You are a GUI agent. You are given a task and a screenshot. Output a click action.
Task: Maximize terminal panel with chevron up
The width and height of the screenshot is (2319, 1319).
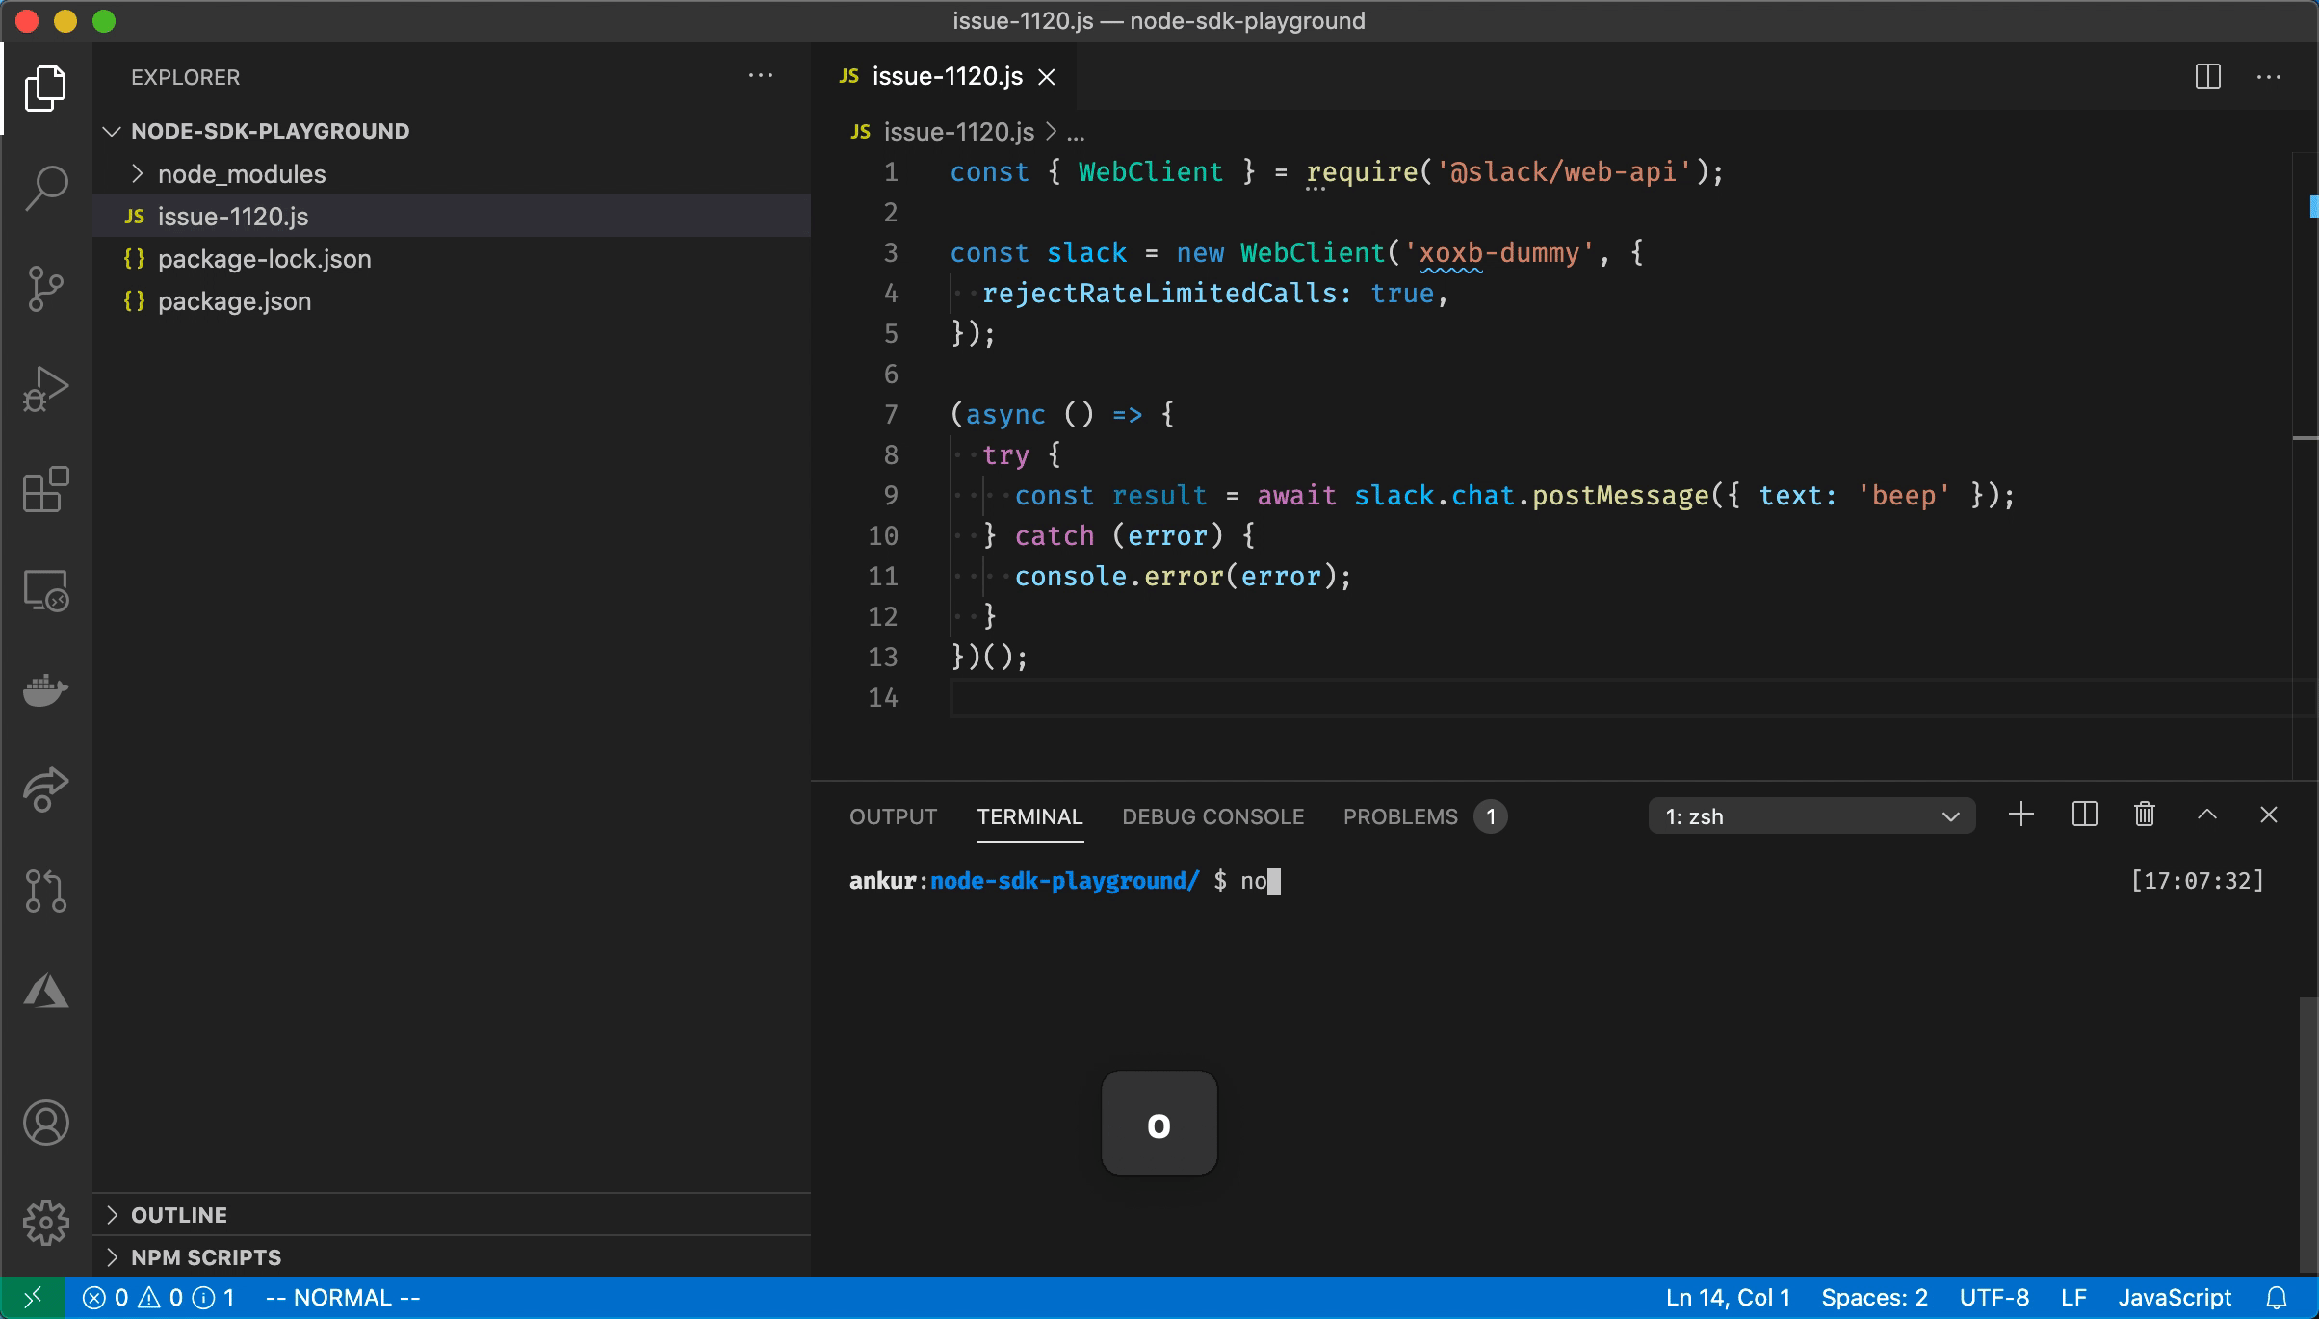pyautogui.click(x=2207, y=815)
